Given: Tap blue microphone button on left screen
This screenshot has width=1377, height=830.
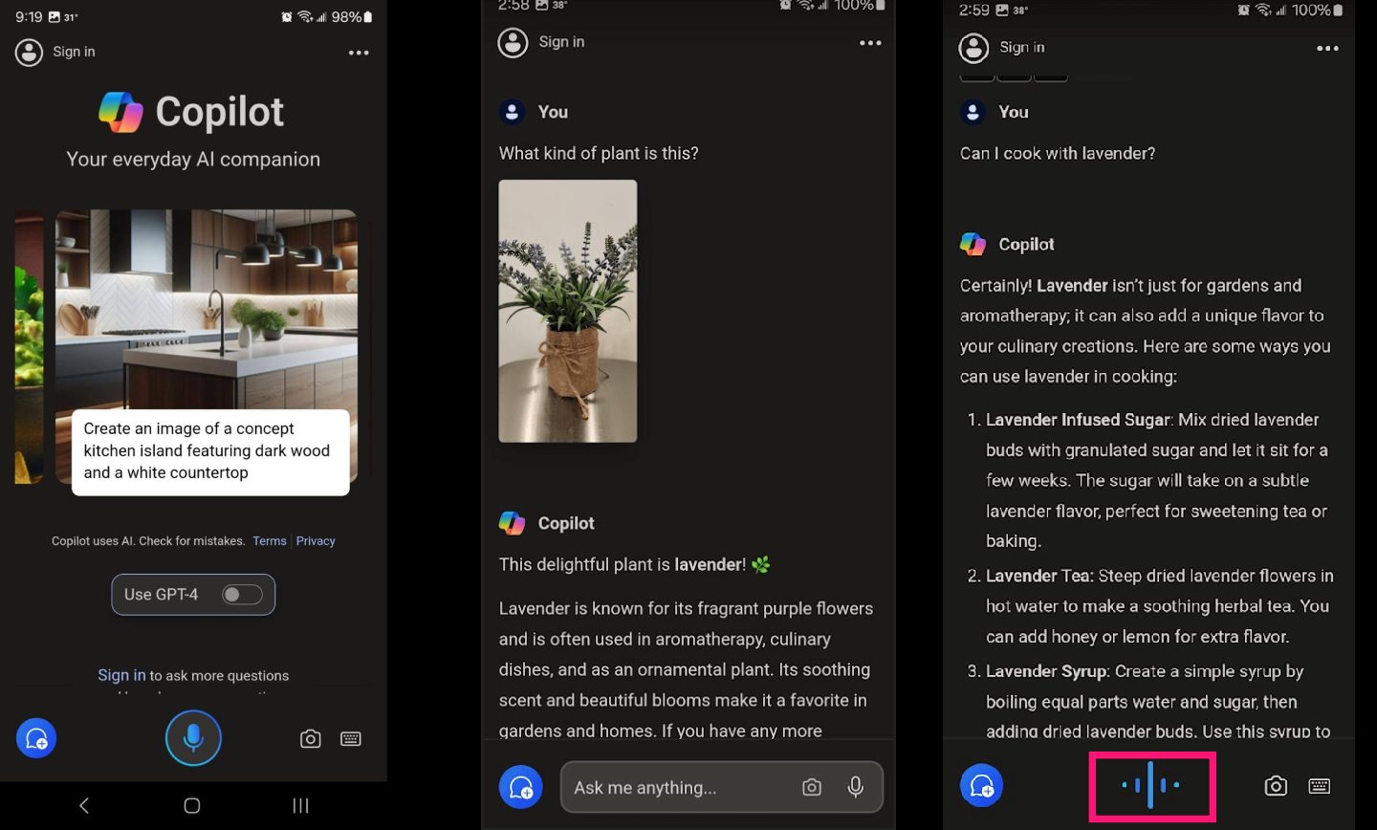Looking at the screenshot, I should click(193, 737).
